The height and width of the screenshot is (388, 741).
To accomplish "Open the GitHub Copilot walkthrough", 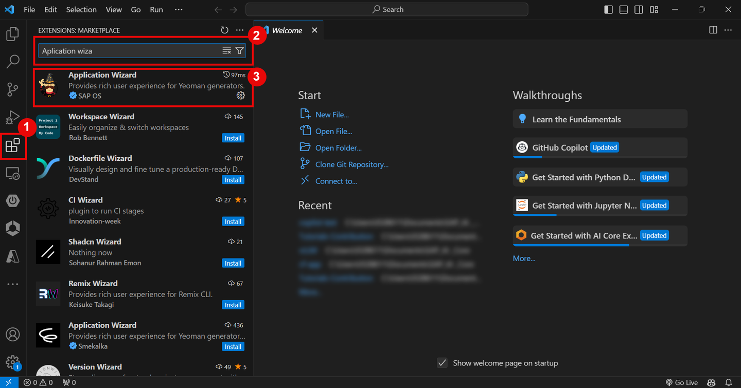I will coord(600,147).
